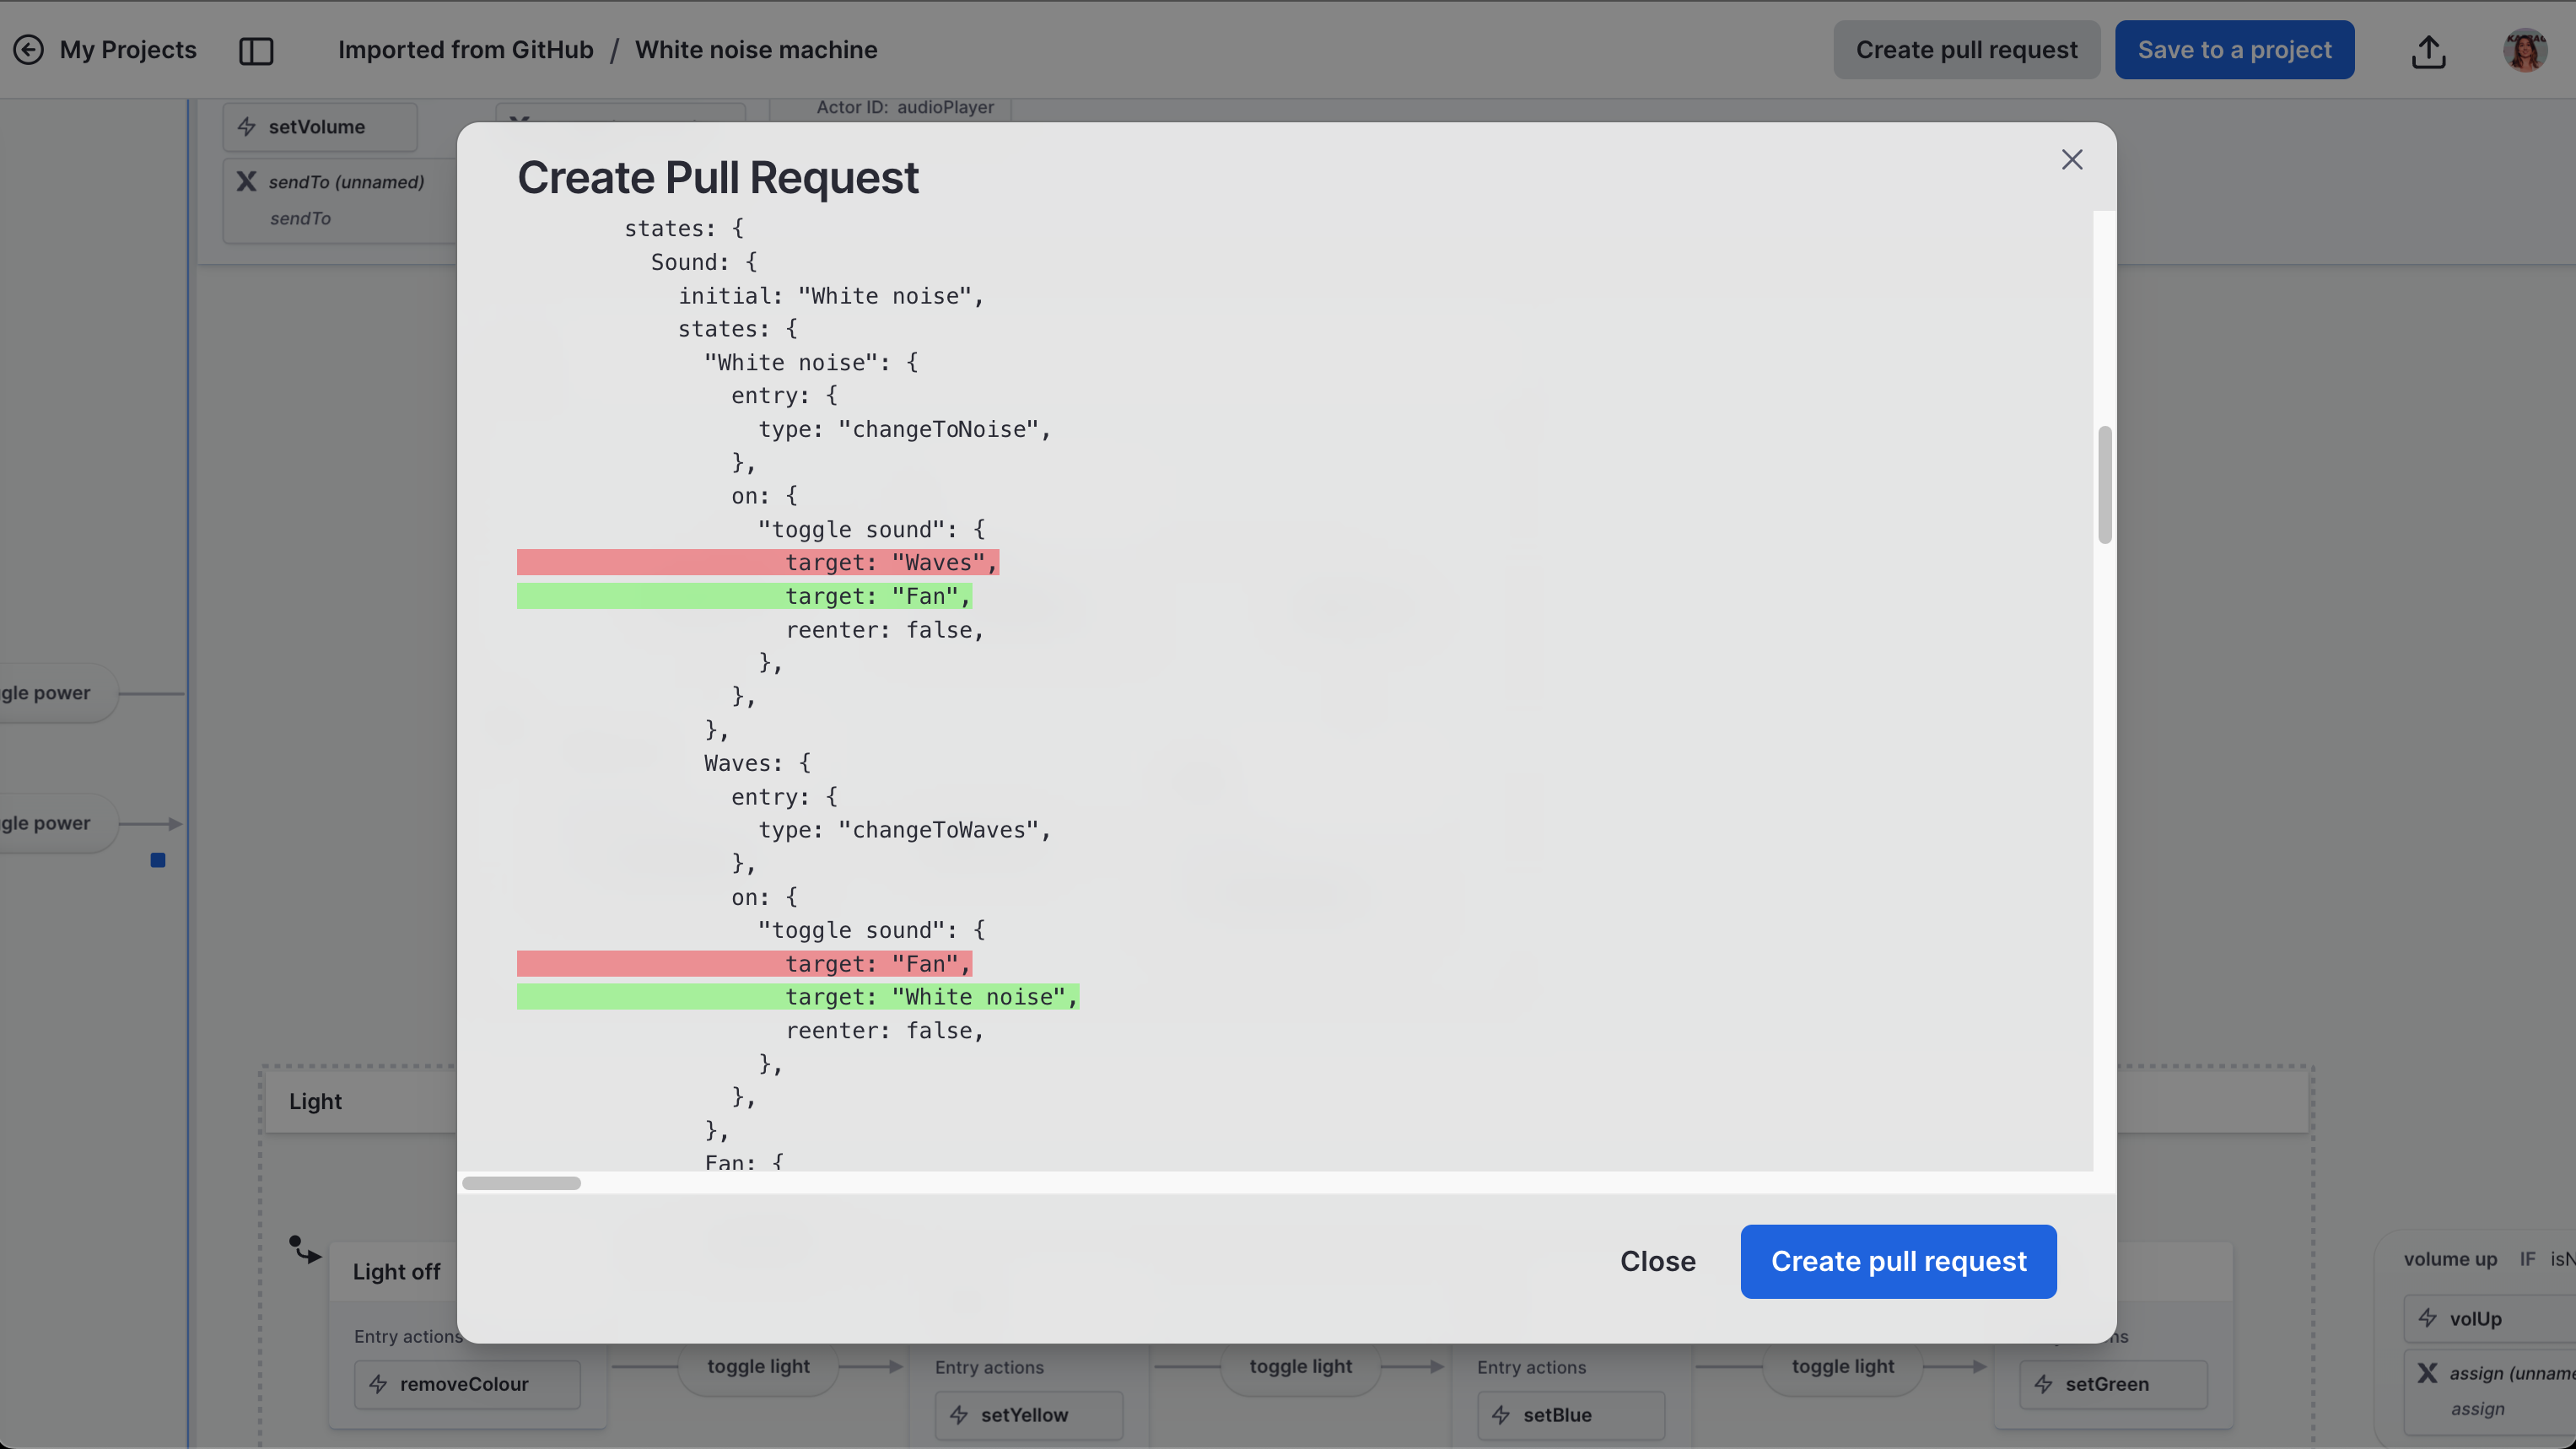This screenshot has width=2576, height=1449.
Task: Open the Imported from GitHub breadcrumb
Action: [x=465, y=49]
